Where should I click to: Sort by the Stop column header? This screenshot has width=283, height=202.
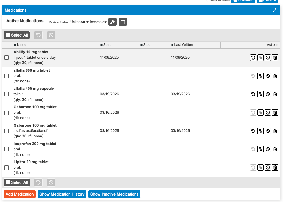click(x=147, y=45)
